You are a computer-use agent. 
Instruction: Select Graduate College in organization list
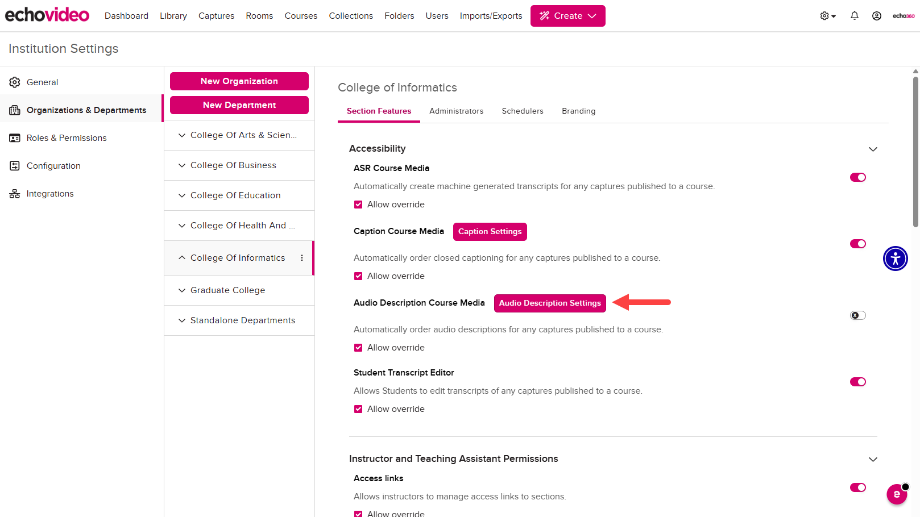tap(239, 290)
